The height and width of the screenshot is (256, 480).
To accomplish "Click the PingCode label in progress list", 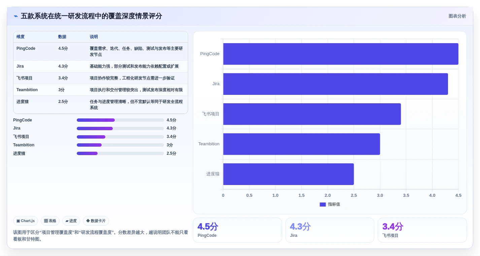I will 23,120.
